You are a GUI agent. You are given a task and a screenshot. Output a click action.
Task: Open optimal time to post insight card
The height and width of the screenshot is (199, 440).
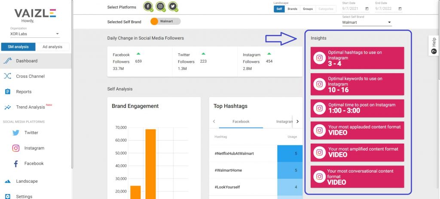tap(357, 108)
